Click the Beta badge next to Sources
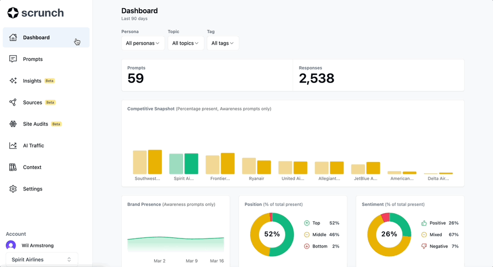Screen dimensions: 493x267 point(50,102)
